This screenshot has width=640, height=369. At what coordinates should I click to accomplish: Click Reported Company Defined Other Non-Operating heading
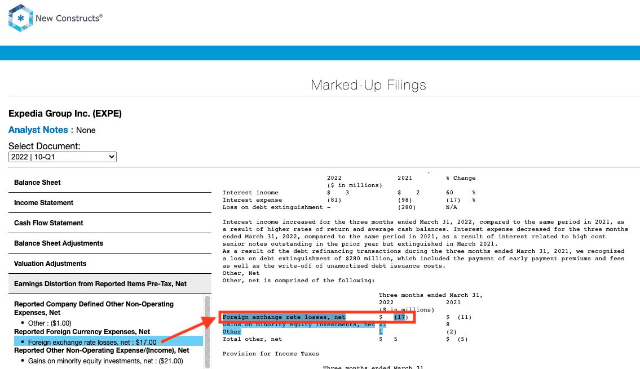pos(94,308)
